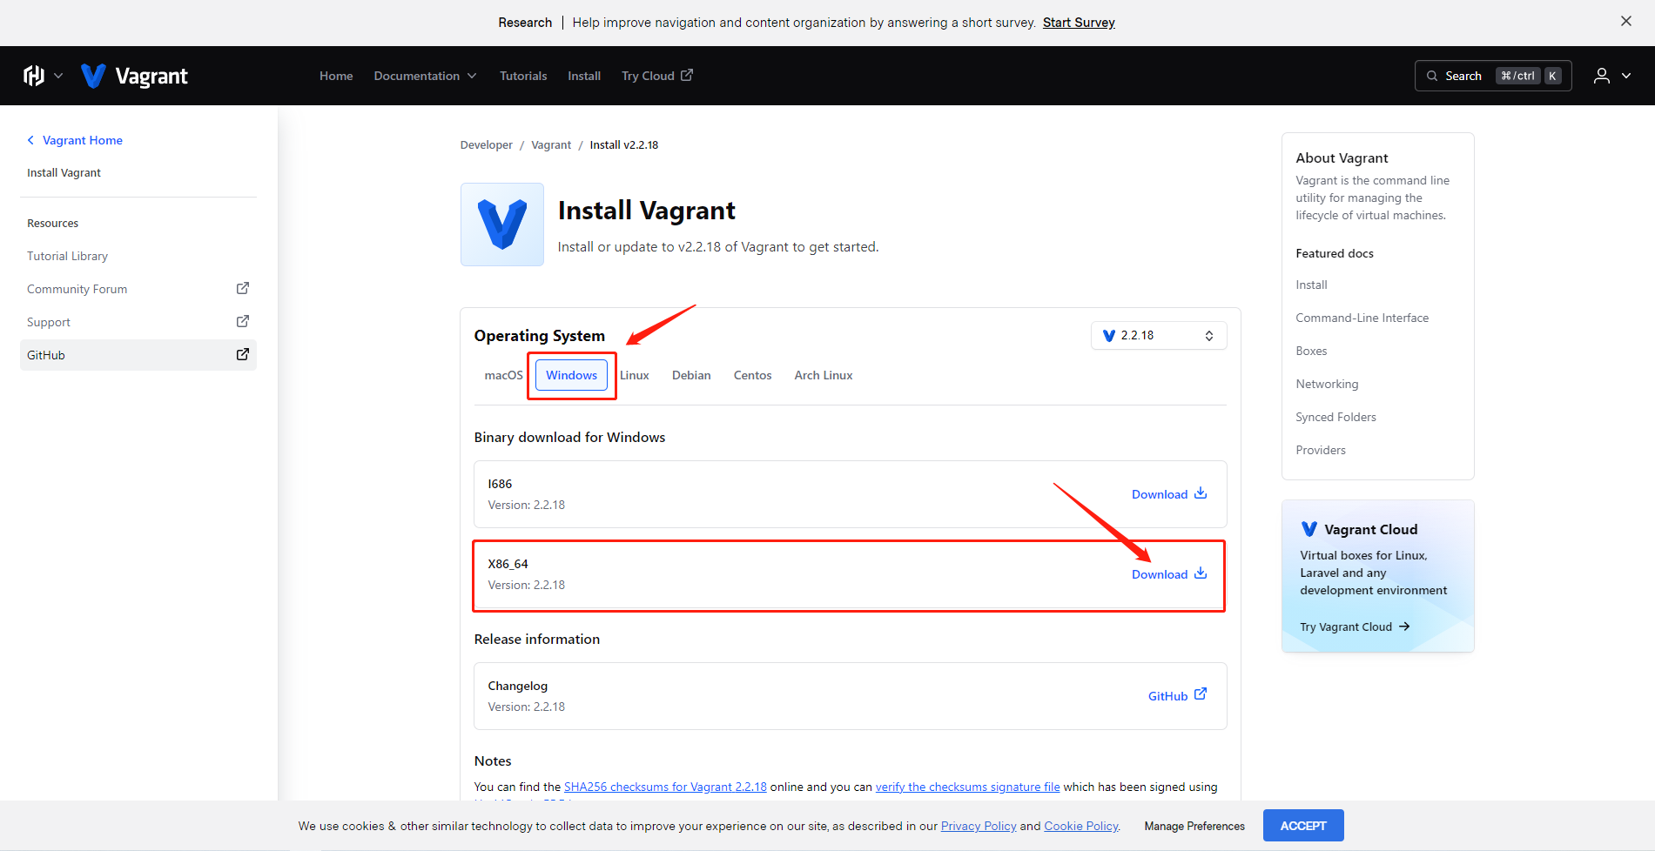Click the X86_64 download arrow icon

point(1201,573)
